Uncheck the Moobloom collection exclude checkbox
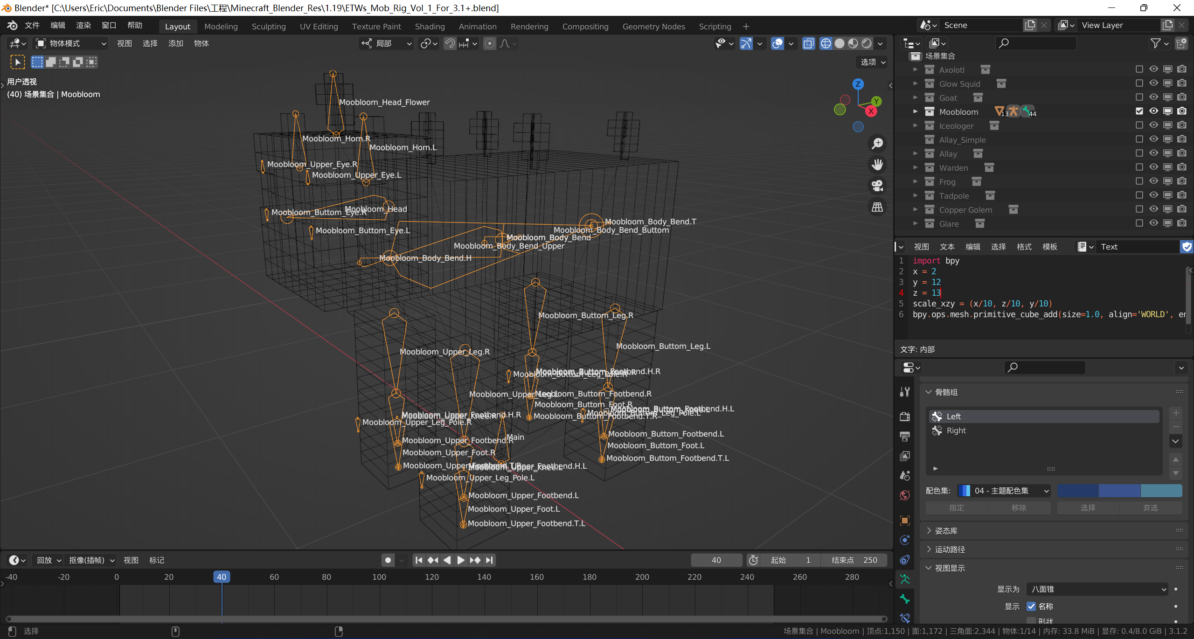 pos(1139,111)
